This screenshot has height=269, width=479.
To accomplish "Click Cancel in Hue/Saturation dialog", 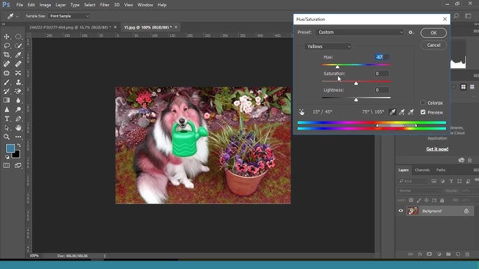I will pyautogui.click(x=434, y=45).
